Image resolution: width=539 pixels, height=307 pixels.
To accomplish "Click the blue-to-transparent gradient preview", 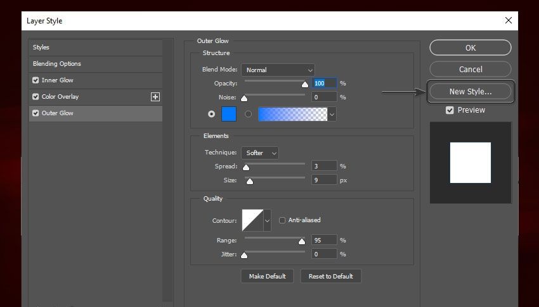I will tap(292, 114).
